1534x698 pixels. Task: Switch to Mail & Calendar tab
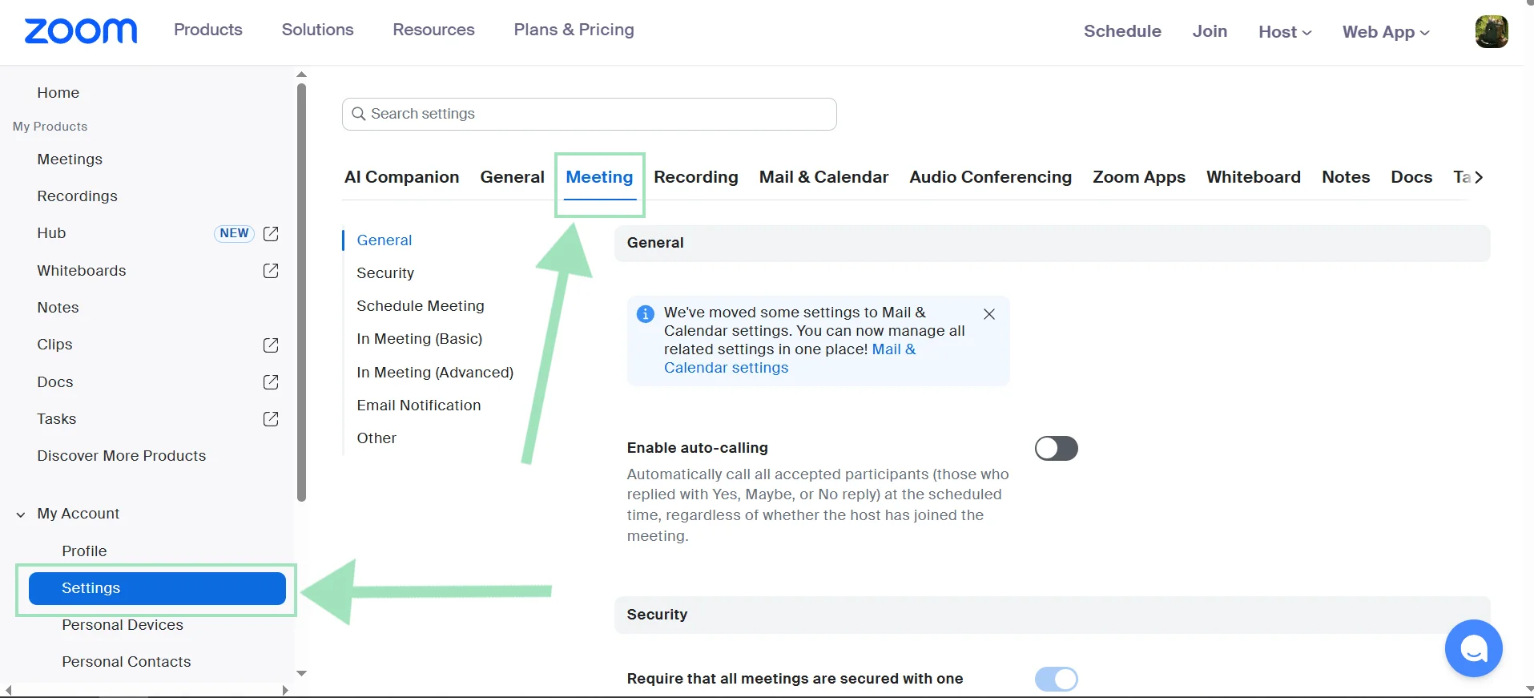[823, 177]
